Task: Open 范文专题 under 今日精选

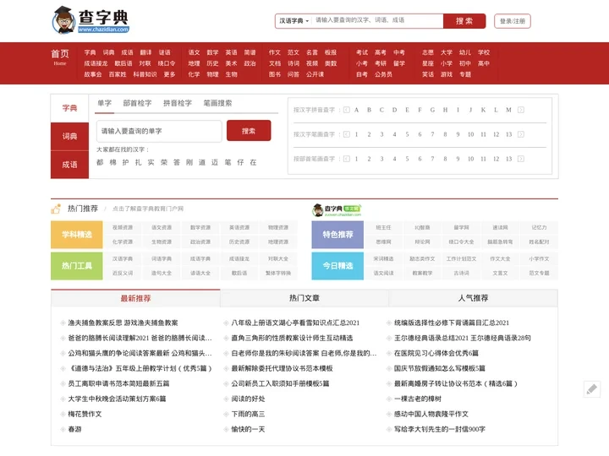Action: coord(539,273)
